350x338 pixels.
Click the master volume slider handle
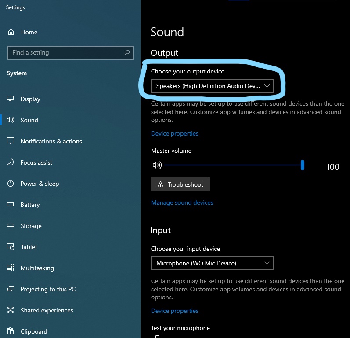(303, 165)
